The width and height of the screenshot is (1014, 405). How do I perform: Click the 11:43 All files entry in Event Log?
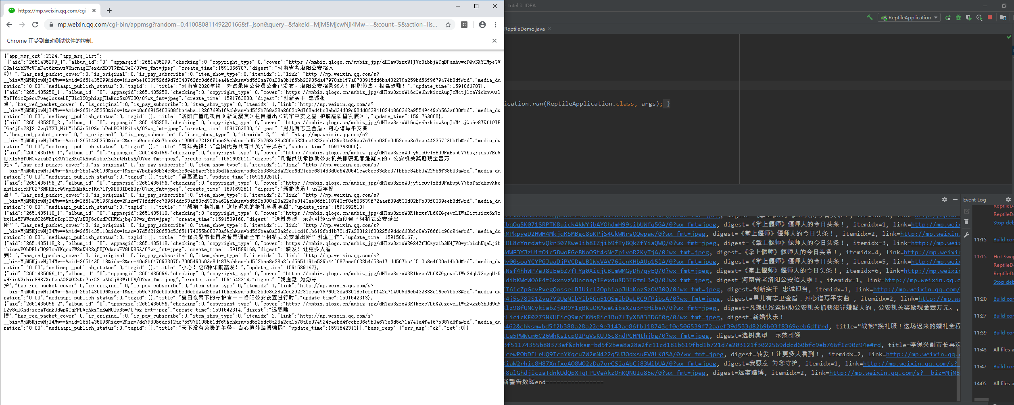[x=1004, y=350]
